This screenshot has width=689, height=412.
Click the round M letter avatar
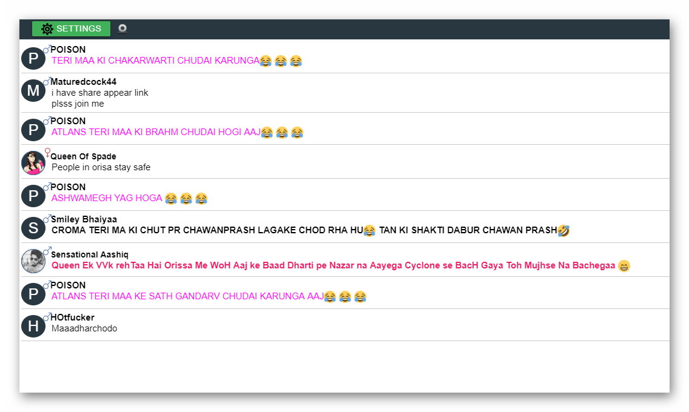click(33, 91)
